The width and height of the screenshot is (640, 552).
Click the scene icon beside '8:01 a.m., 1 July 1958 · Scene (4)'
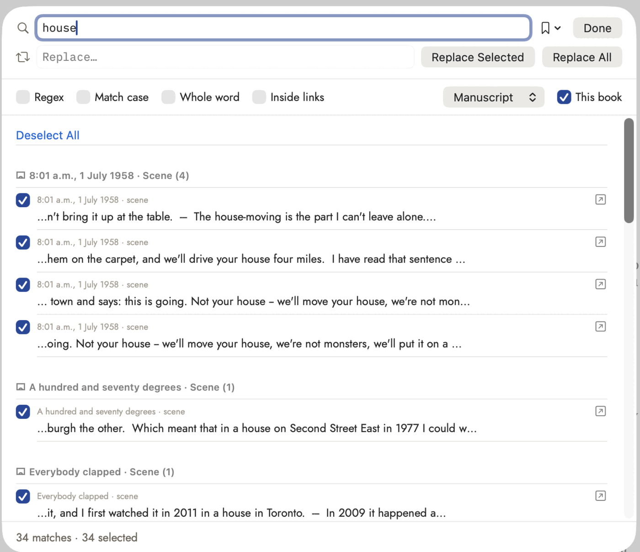21,176
